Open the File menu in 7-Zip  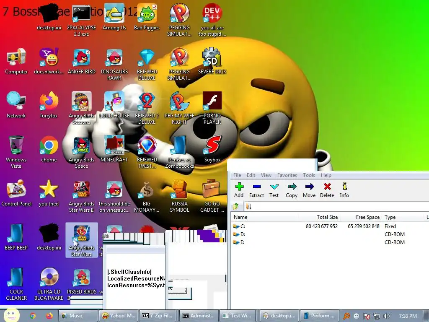pos(237,175)
